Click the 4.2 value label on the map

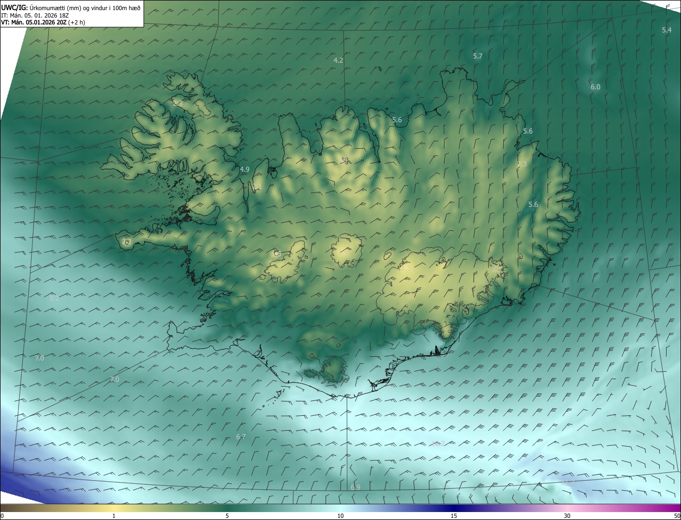click(x=338, y=60)
